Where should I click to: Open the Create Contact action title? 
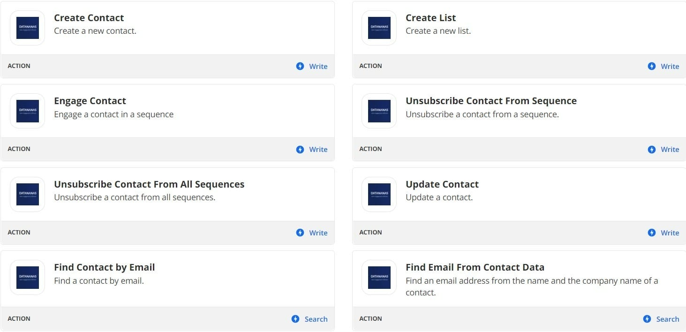[89, 18]
